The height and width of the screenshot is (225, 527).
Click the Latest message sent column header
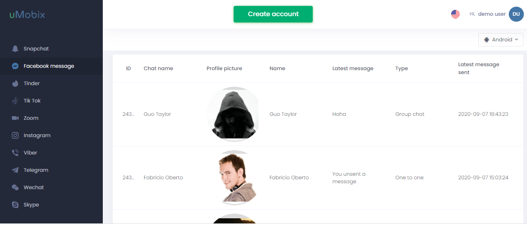[478, 68]
